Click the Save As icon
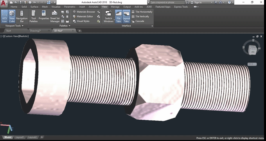Image resolution: width=266 pixels, height=141 pixels. (25, 2)
